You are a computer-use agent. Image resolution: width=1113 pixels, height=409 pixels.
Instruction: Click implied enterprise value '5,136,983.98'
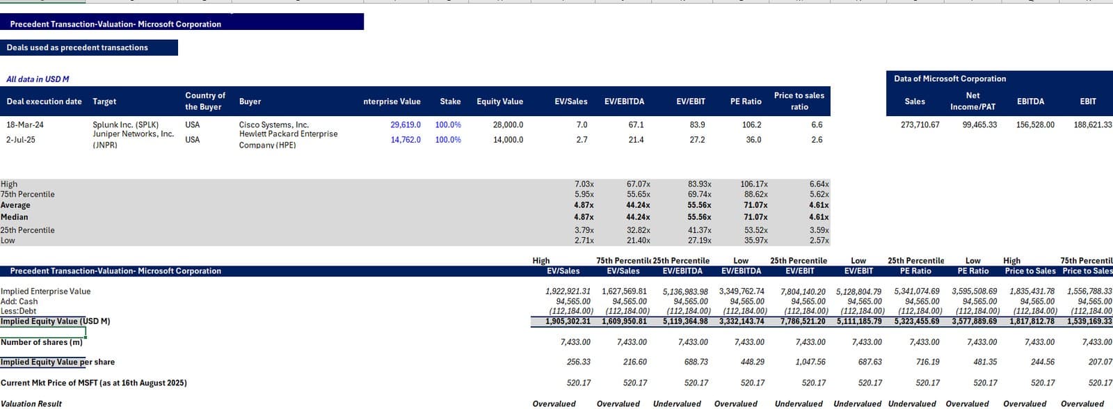pyautogui.click(x=684, y=291)
